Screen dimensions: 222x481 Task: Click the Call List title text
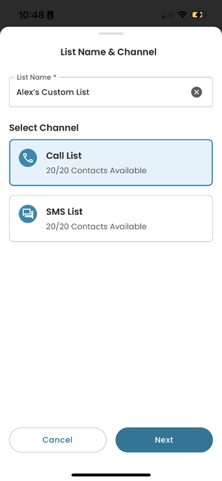point(64,156)
